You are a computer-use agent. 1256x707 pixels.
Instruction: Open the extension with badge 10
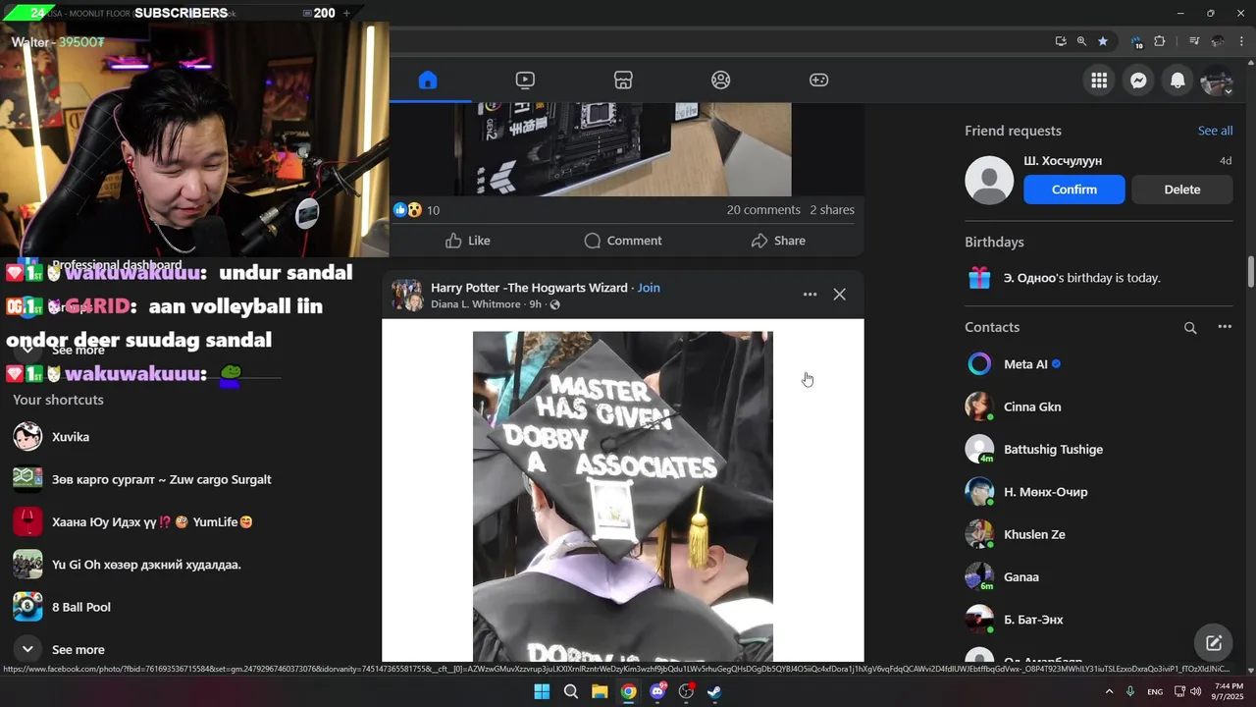pos(1136,42)
